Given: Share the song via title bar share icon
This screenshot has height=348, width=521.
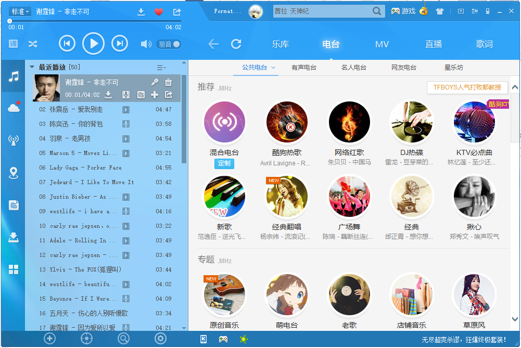Looking at the screenshot, I should tap(177, 12).
